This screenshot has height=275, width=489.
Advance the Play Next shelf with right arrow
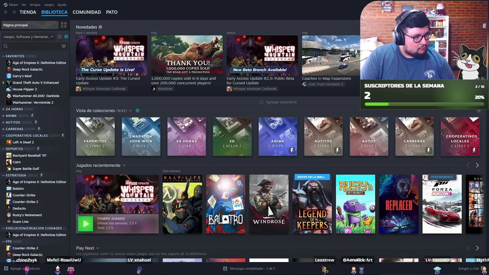click(x=477, y=248)
